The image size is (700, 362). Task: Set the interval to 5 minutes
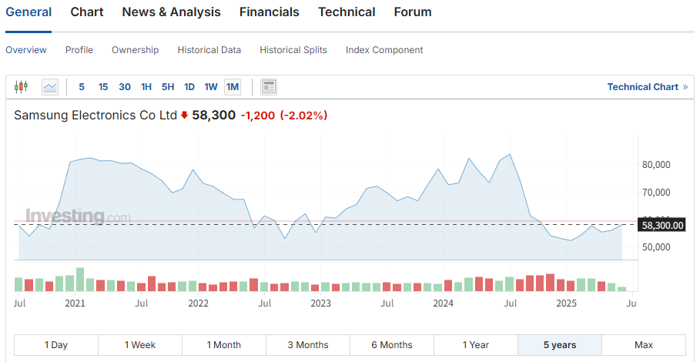[x=82, y=87]
